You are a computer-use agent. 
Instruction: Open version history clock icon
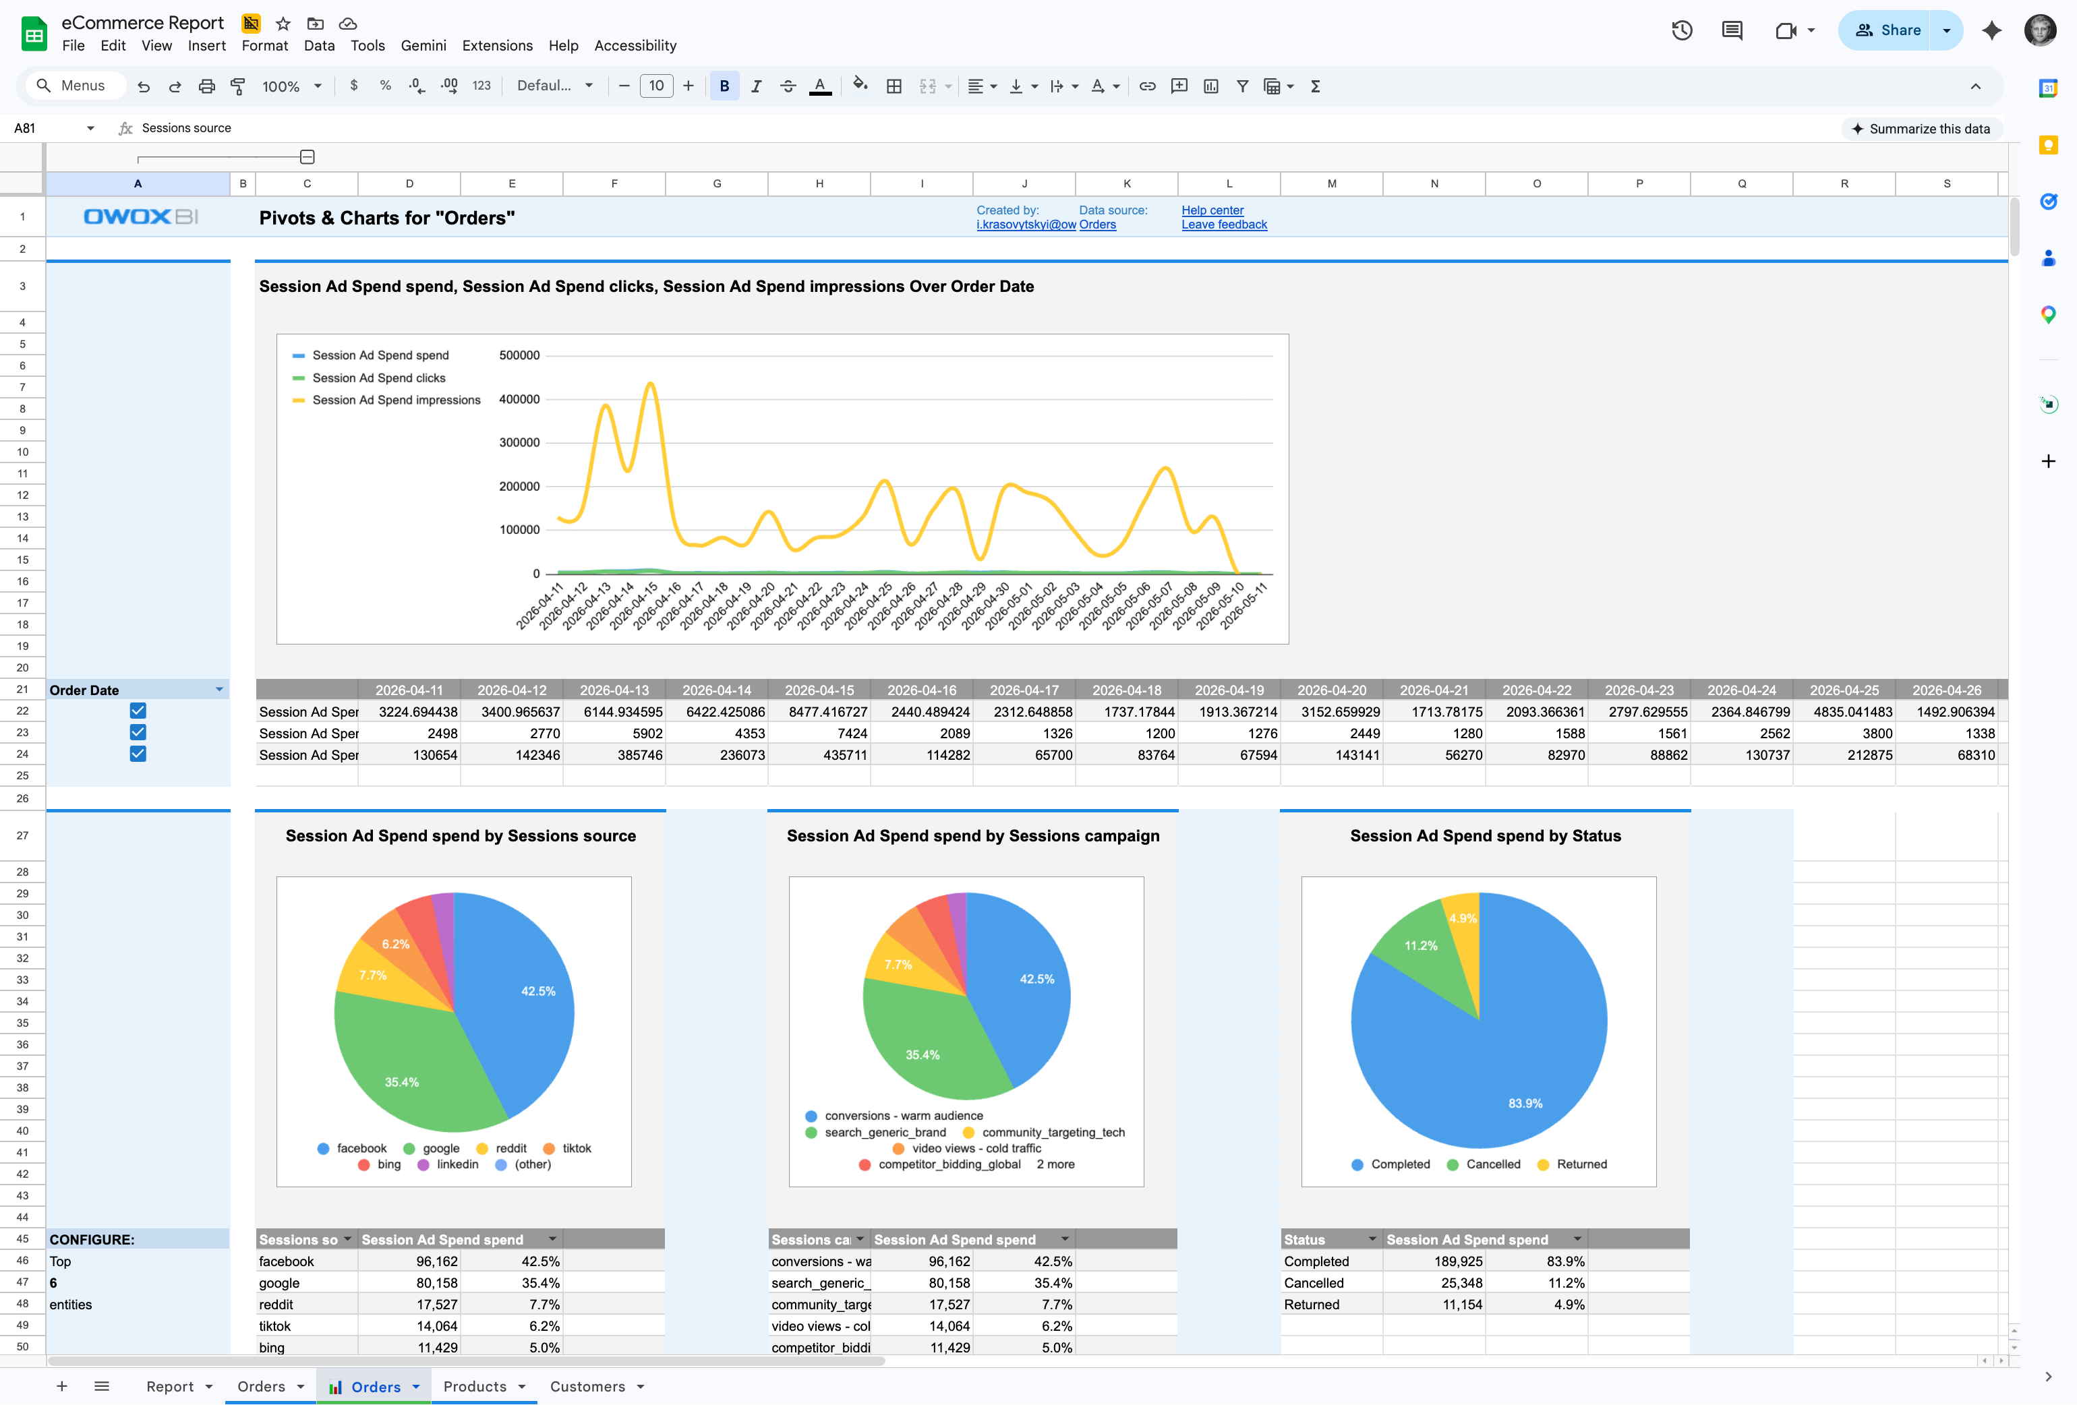point(1682,30)
